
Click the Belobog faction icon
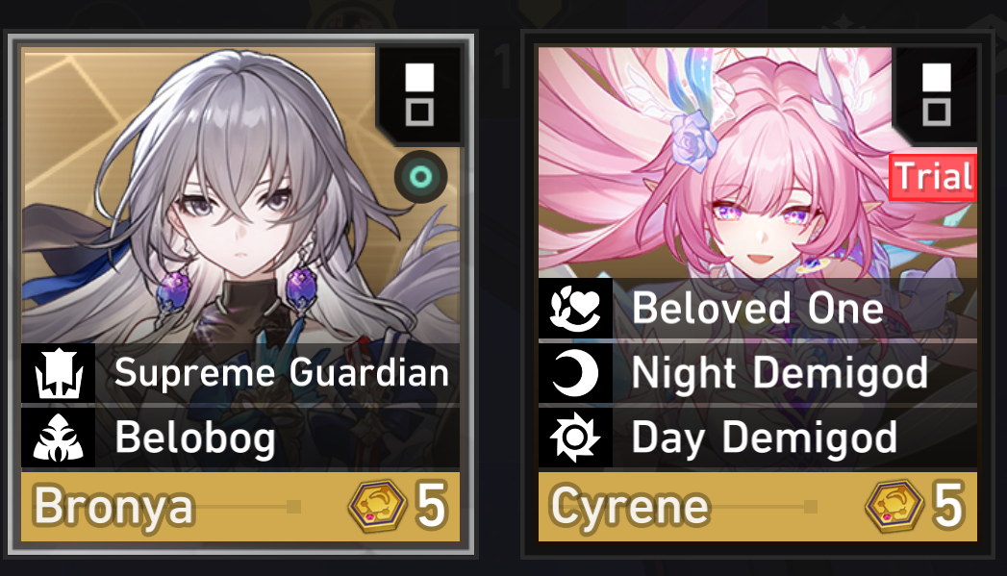[59, 438]
